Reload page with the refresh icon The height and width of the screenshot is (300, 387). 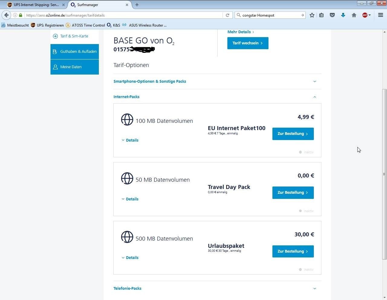[228, 15]
